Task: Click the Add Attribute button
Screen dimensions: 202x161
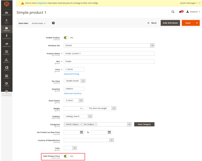Action: coord(170,23)
